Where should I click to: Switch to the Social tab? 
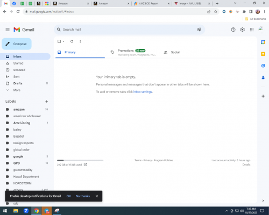click(x=186, y=52)
